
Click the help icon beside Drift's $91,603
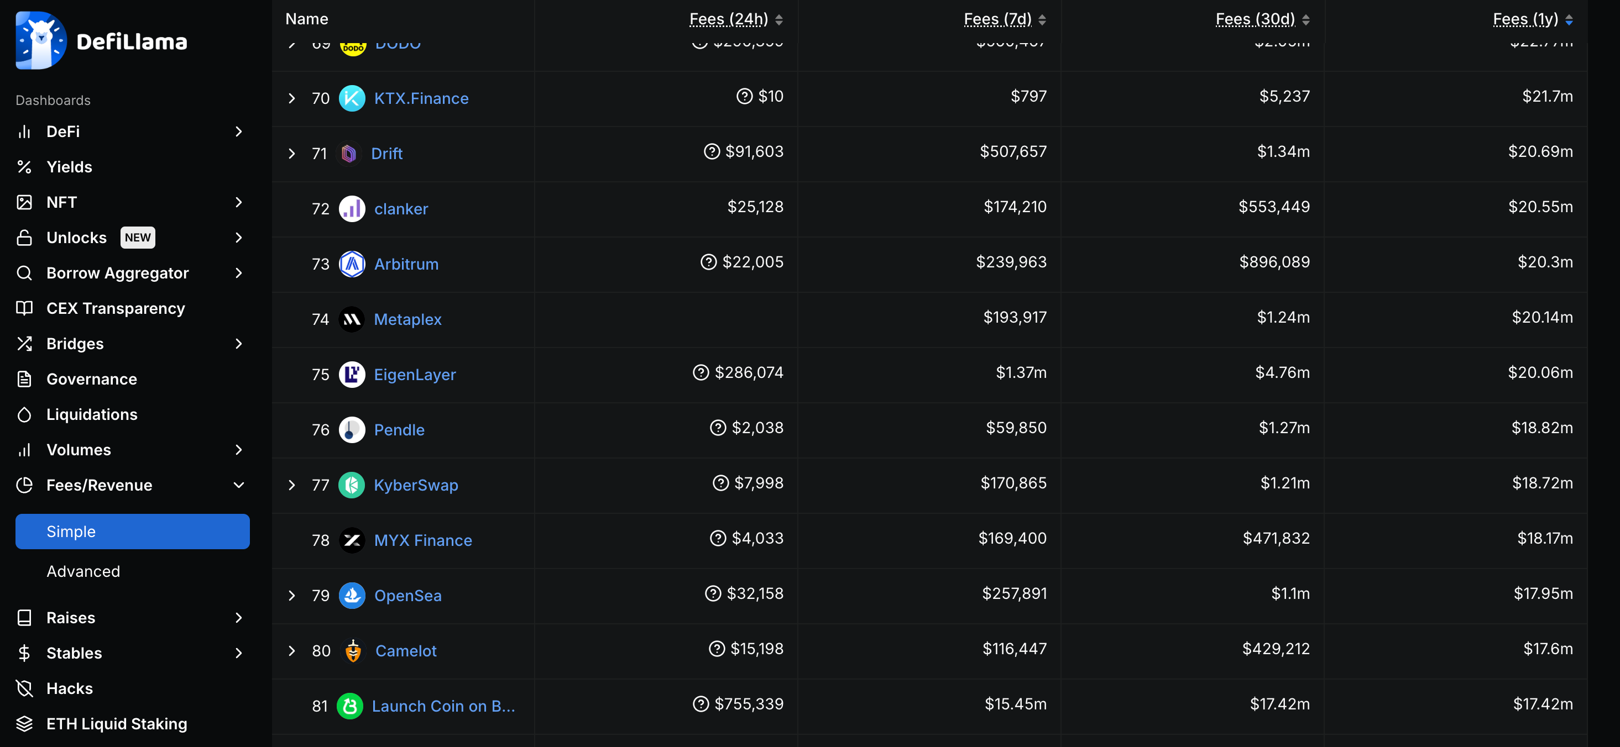(x=712, y=151)
